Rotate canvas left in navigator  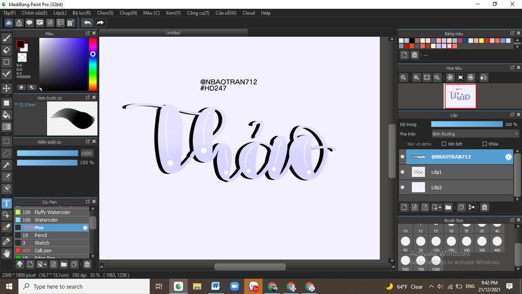point(450,78)
